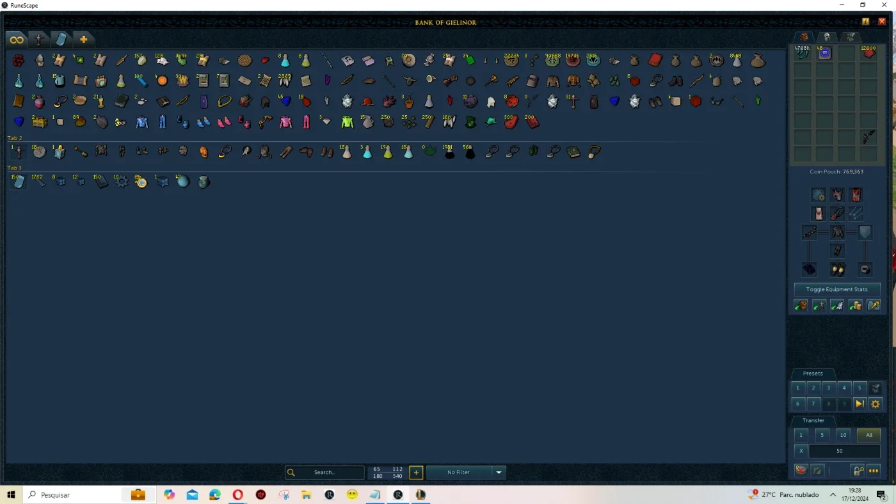Click the plus button beside bank capacity
The width and height of the screenshot is (896, 504).
coord(416,473)
